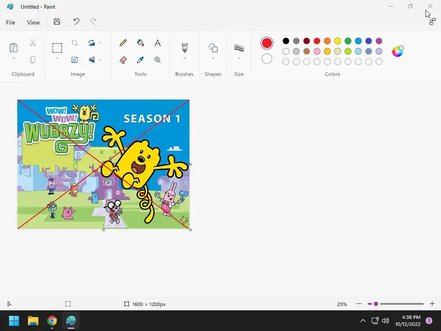The image size is (441, 331).
Task: Click the zoom slider handle
Action: [x=376, y=304]
